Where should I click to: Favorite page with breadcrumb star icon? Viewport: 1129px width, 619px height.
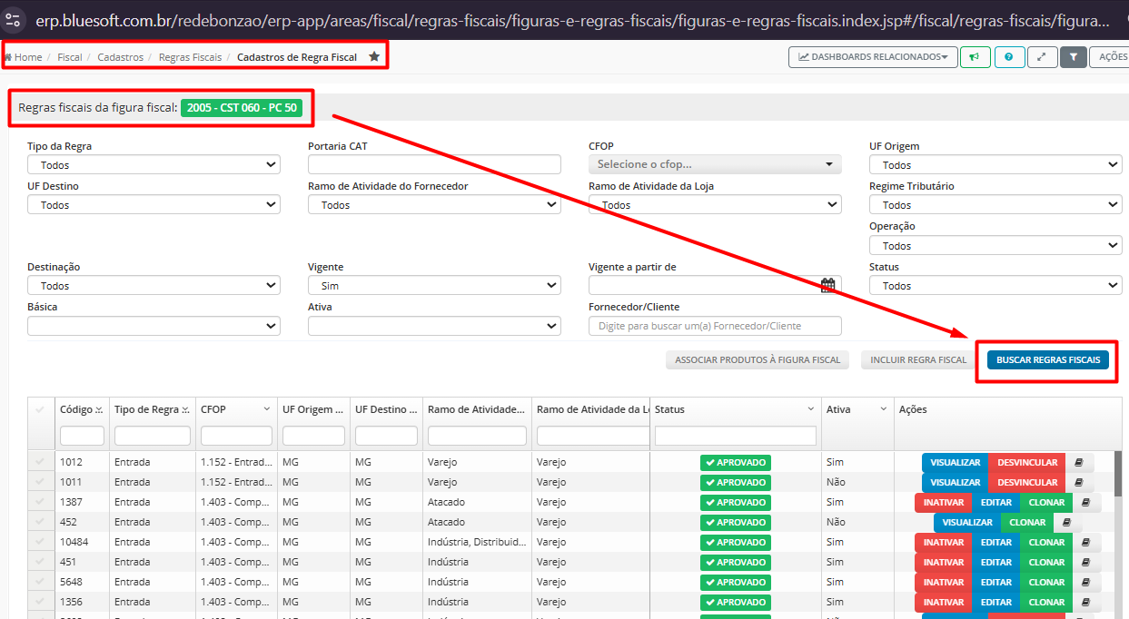pyautogui.click(x=374, y=56)
